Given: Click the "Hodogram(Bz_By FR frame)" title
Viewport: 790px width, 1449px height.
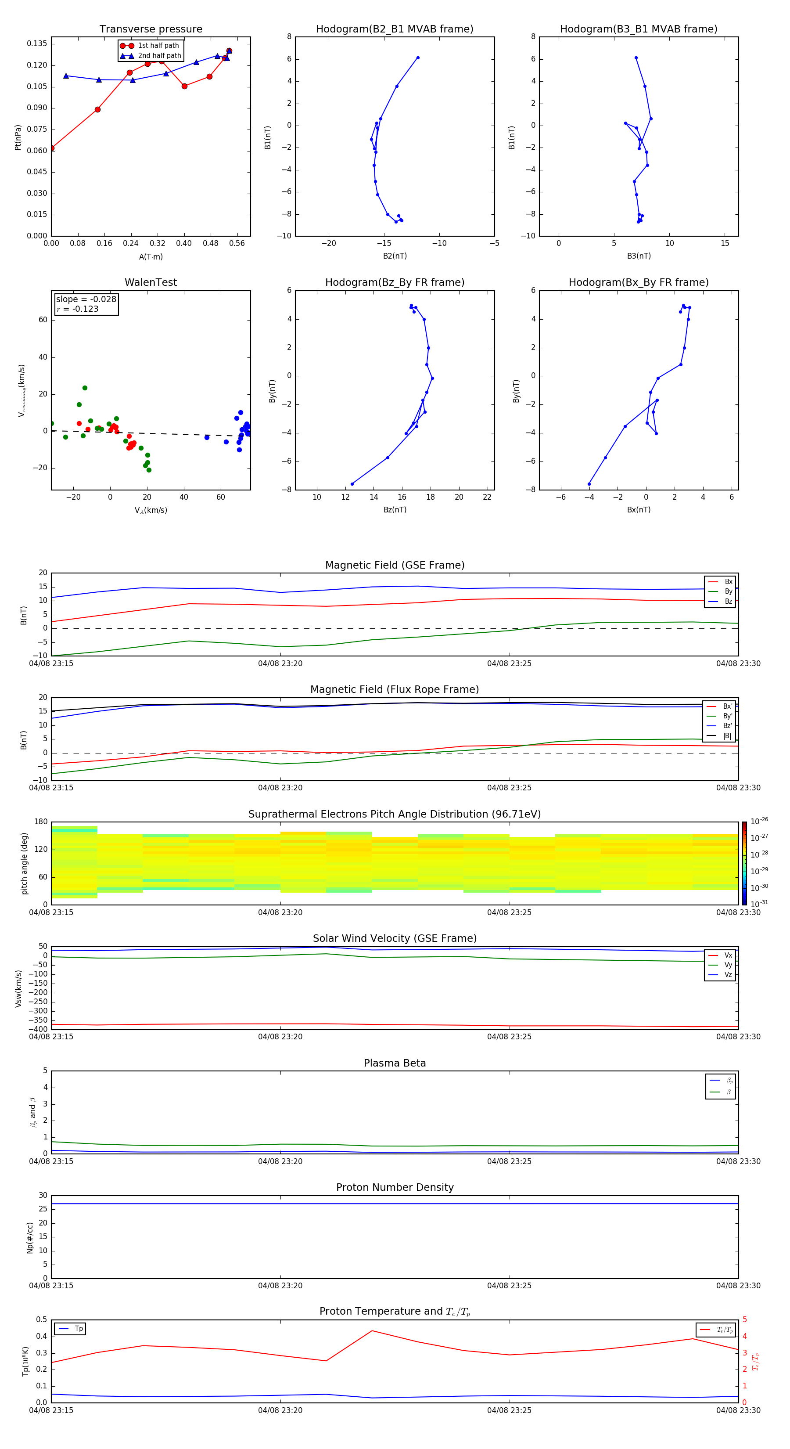Looking at the screenshot, I should pos(395,282).
